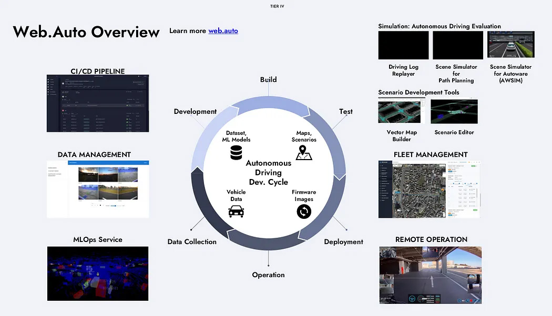Open the Driving Log Replayer video thumbnail
This screenshot has height=316, width=552.
coord(403,45)
